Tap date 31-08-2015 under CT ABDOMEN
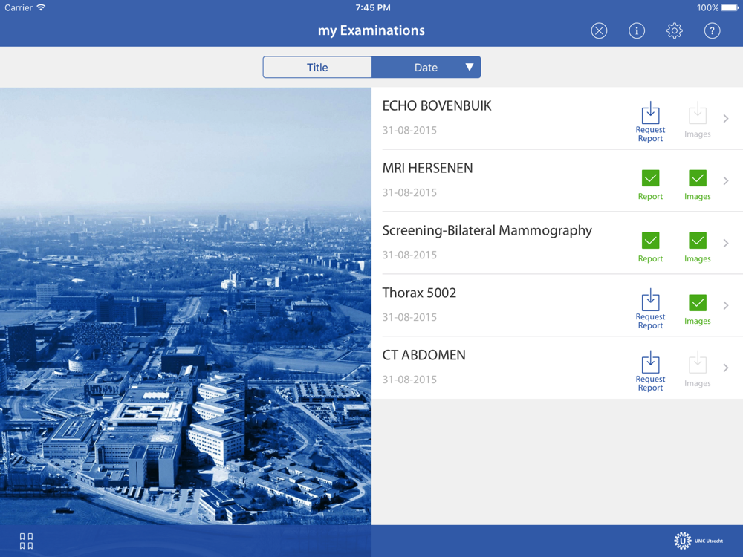Screen dimensions: 743x557 pos(410,380)
